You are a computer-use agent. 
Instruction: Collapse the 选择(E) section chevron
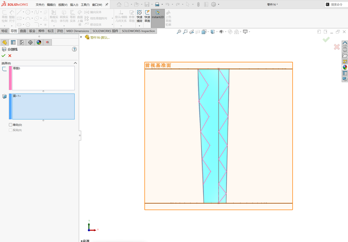(75, 63)
